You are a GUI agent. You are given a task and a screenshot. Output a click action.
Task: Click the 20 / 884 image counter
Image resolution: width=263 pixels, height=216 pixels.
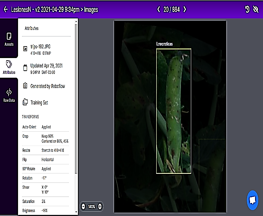tap(171, 9)
